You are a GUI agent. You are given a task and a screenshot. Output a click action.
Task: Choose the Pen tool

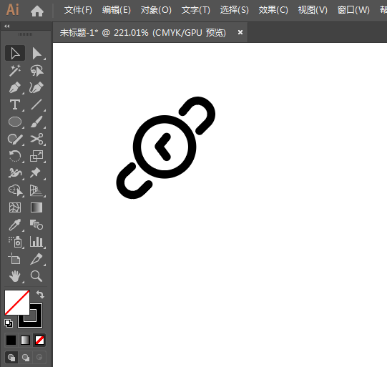[15, 87]
